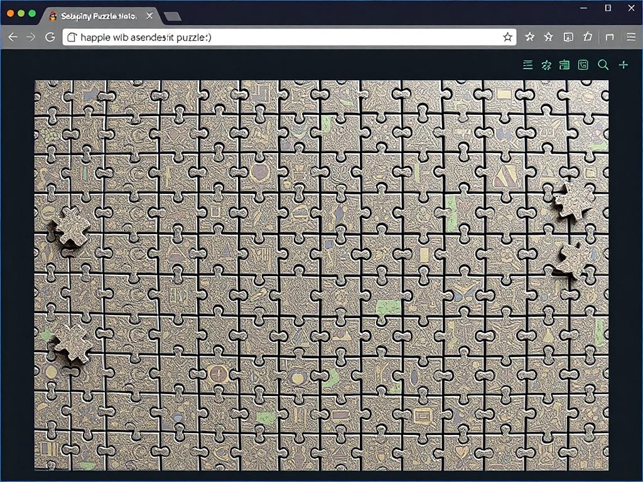Click the tilted square extension icon

588,37
